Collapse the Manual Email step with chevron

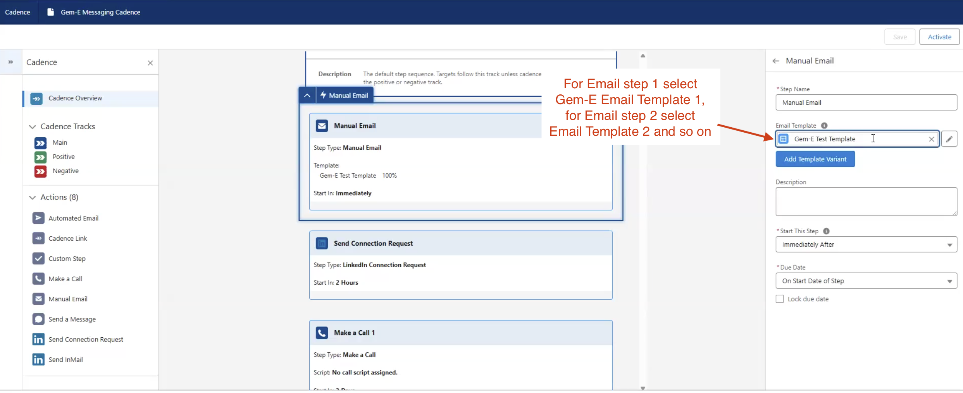307,96
